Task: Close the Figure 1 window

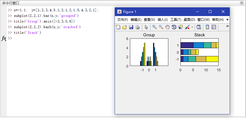Action: [x=223, y=12]
